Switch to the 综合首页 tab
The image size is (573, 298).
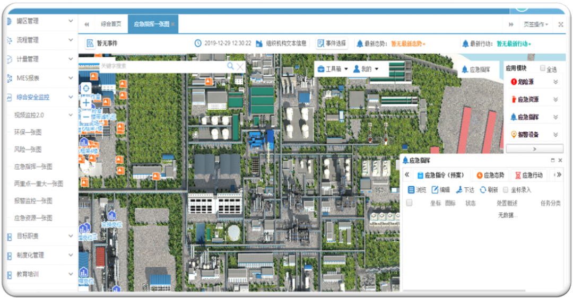(x=111, y=24)
